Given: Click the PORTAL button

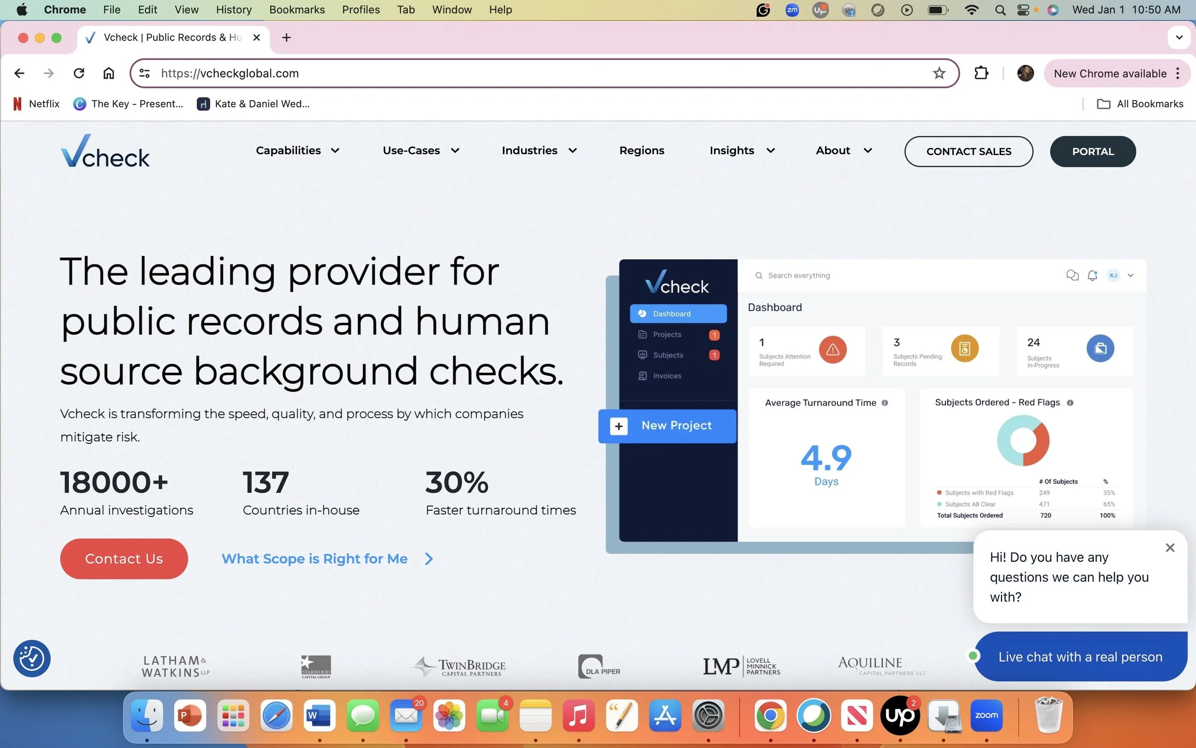Looking at the screenshot, I should click(1092, 151).
